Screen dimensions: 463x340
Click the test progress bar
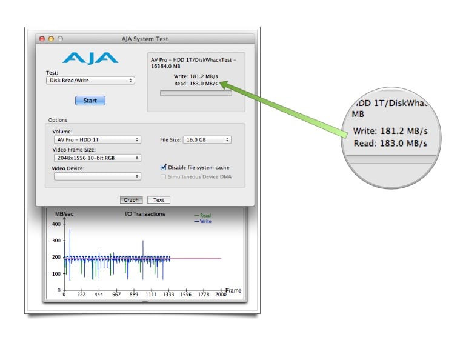196,93
